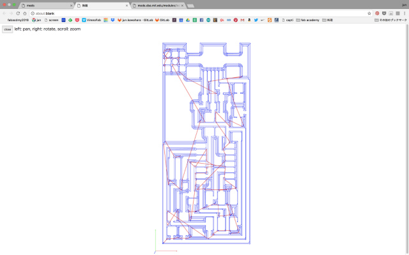Click the circular toolpath at the board's top-left

click(x=167, y=54)
